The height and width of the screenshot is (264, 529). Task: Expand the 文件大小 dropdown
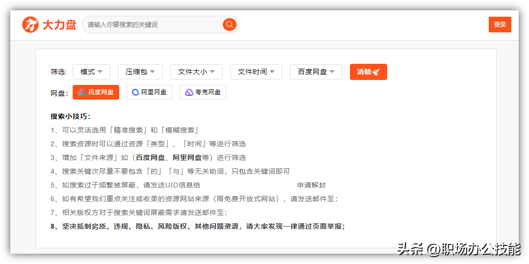click(x=196, y=72)
